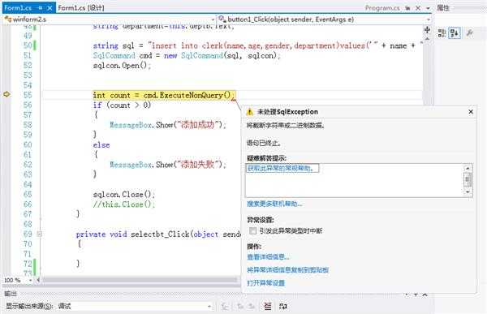Click the SqlCommand cmd declaration line
Screen dimensions: 487x314
coord(187,56)
